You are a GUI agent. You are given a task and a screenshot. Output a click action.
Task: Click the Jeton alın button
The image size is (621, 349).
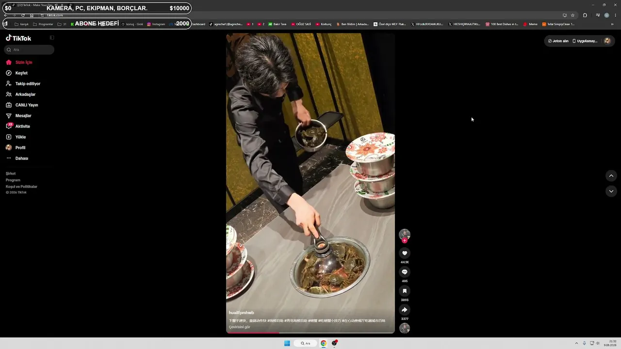pyautogui.click(x=558, y=41)
